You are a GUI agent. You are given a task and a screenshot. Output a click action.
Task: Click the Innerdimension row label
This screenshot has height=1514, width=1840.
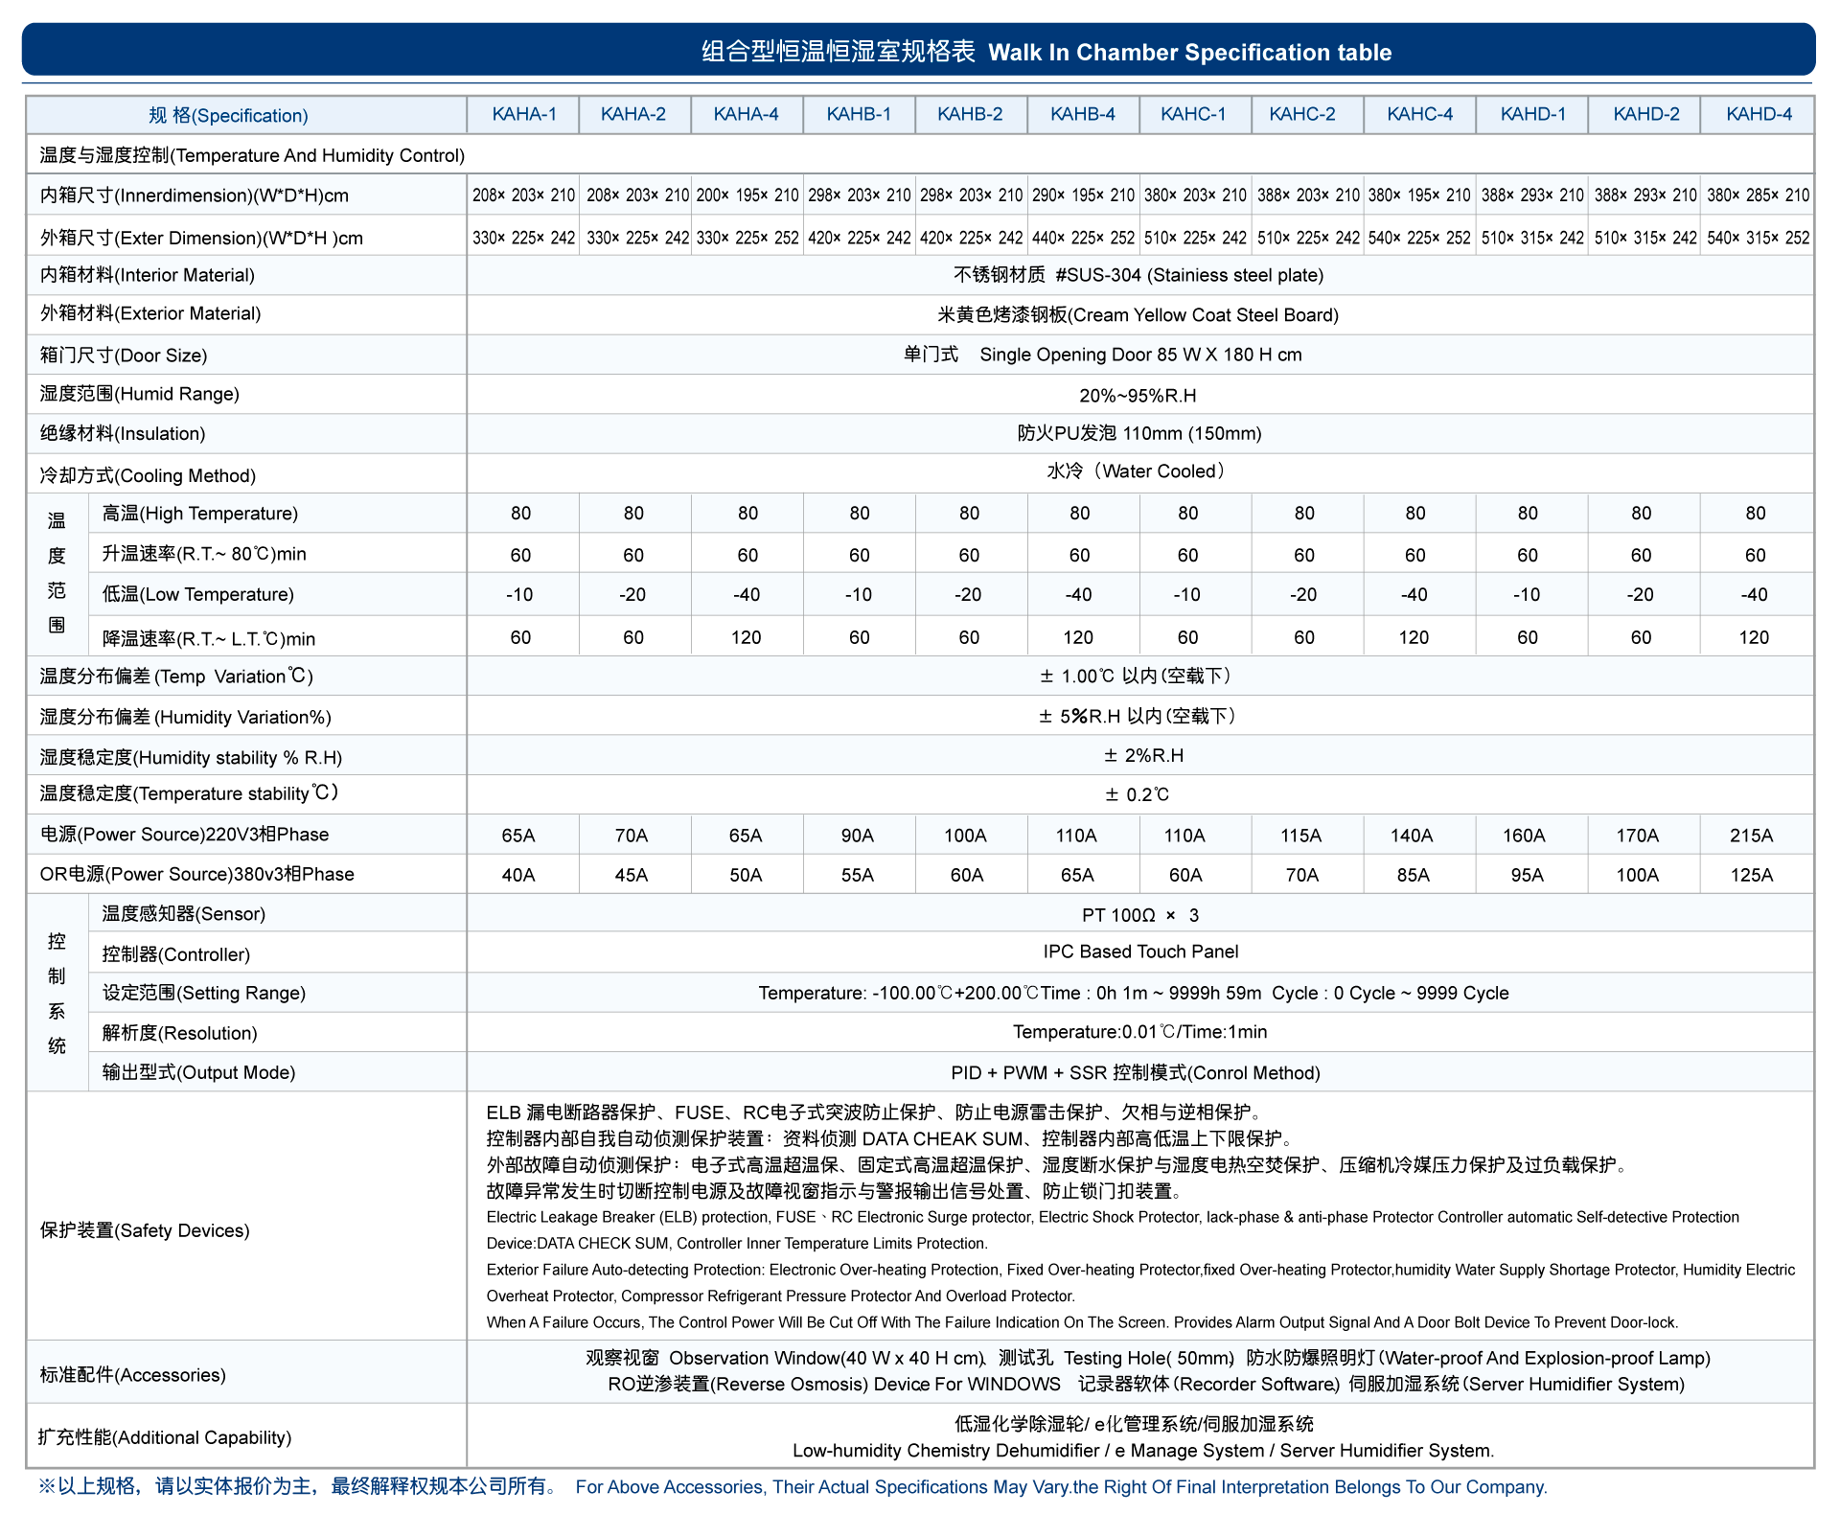(194, 195)
